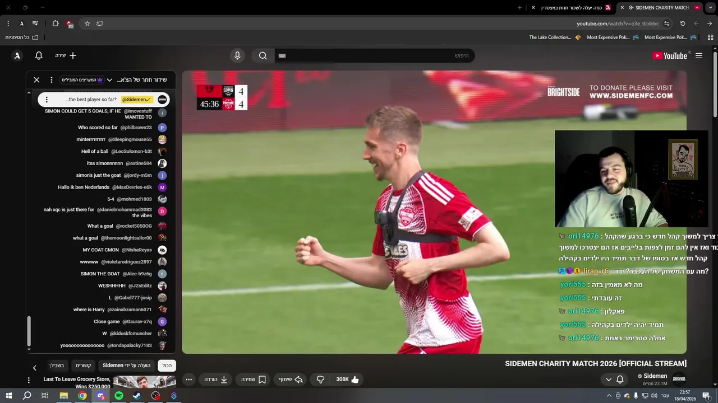718x403 pixels.
Task: Open Sidemen channel avatar below video
Action: coord(679,379)
